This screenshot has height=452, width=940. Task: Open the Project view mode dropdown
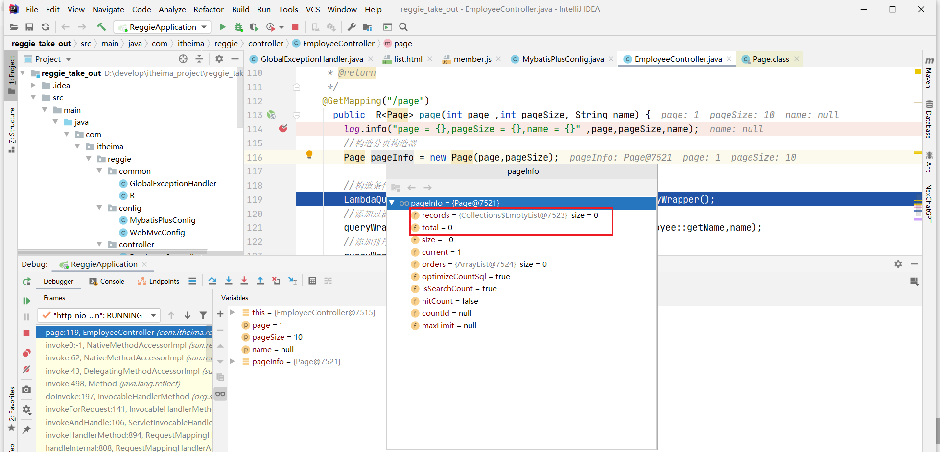tap(69, 59)
